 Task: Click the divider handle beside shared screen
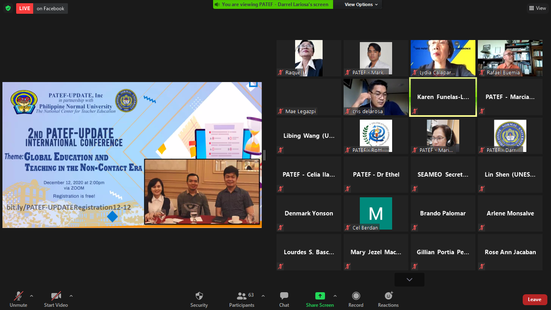264,155
